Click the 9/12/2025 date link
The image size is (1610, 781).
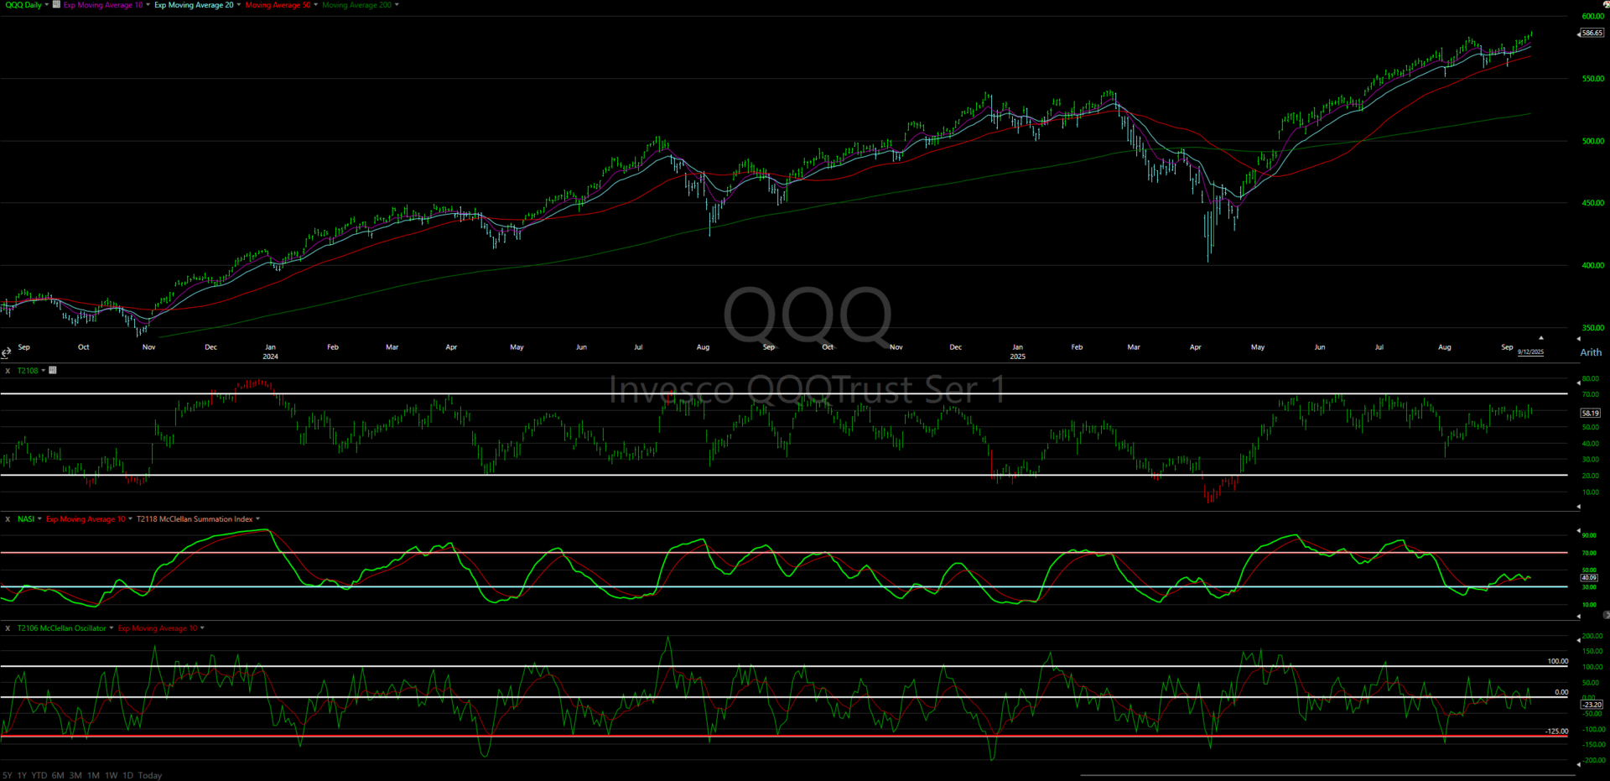coord(1530,352)
